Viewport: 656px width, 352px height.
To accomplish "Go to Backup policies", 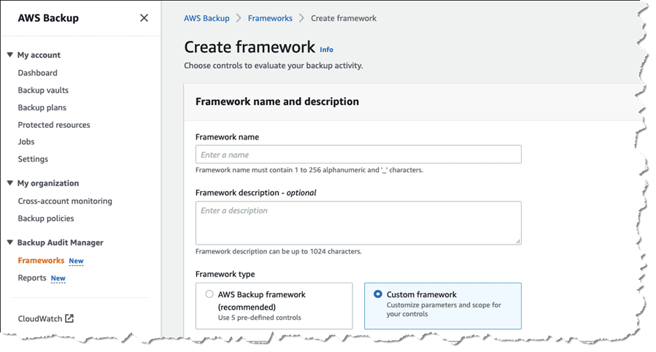I will (x=46, y=218).
